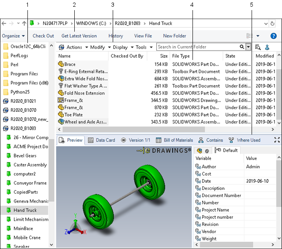Click the eDrawings logo in the preview
Viewport: 282px width, 249px height.
pyautogui.click(x=164, y=151)
